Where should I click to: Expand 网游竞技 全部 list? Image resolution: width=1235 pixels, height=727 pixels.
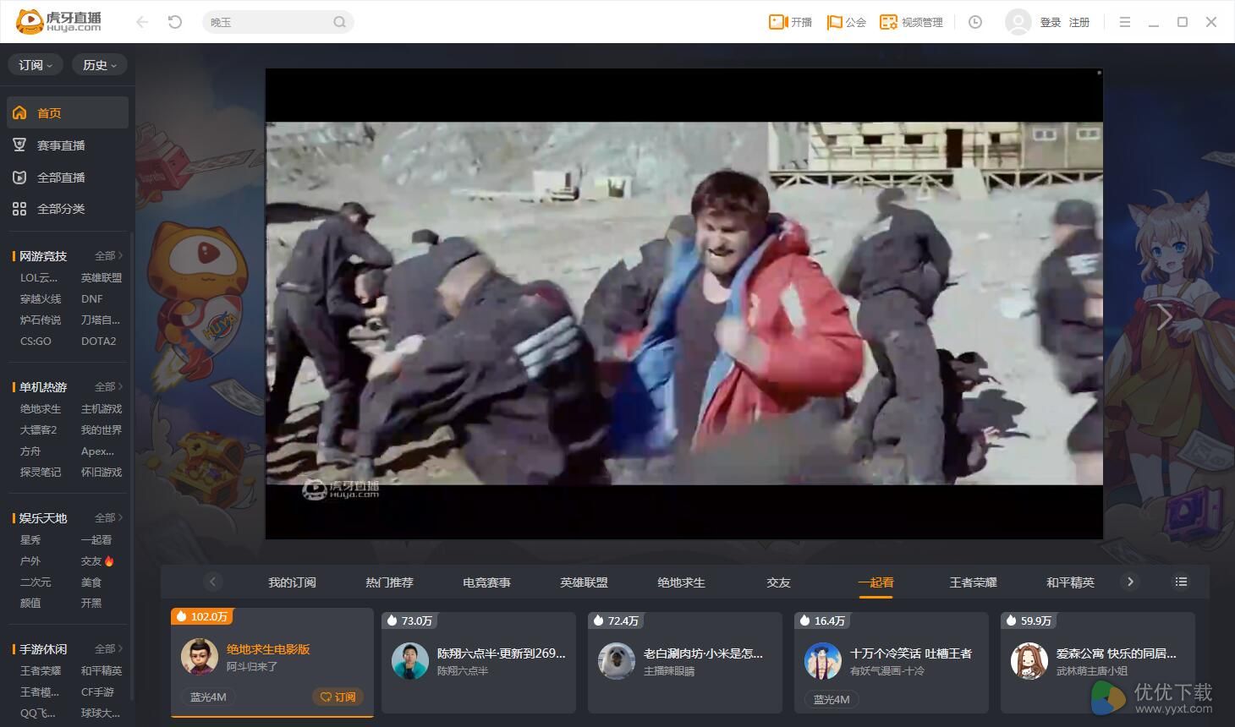(x=108, y=255)
